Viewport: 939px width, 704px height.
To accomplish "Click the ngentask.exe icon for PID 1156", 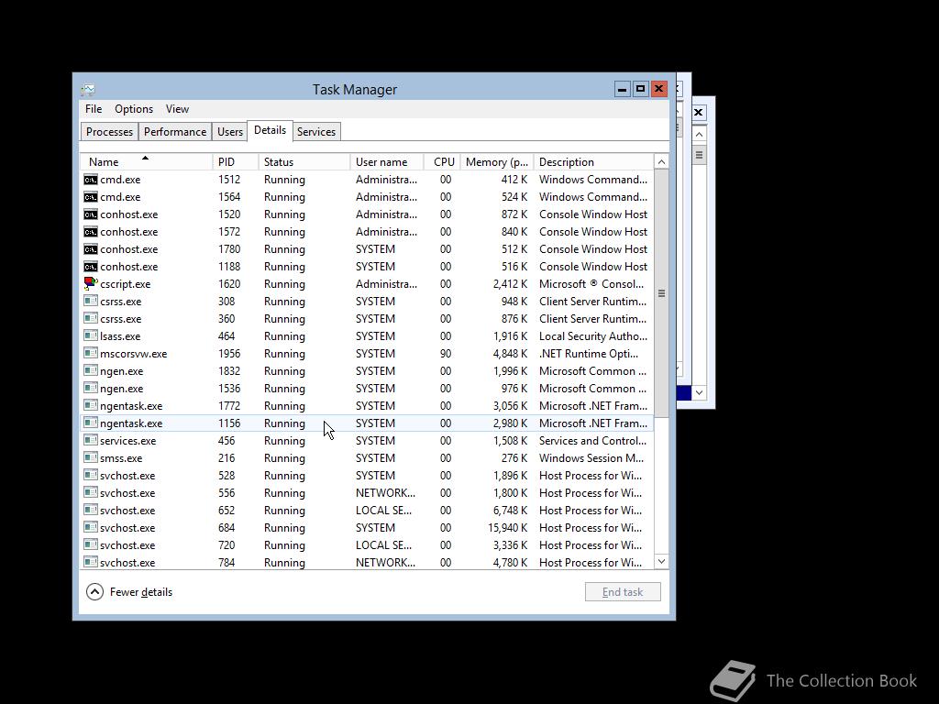I will click(91, 423).
